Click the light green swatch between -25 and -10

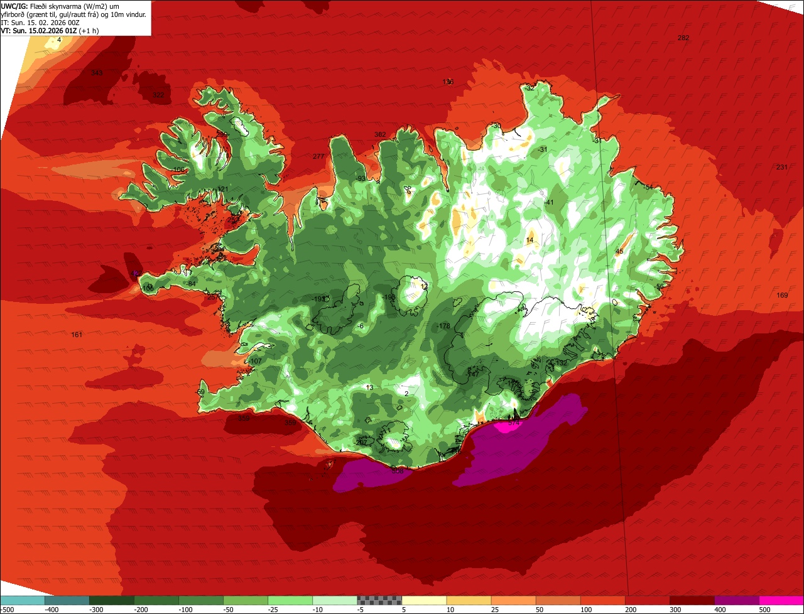coord(290,600)
